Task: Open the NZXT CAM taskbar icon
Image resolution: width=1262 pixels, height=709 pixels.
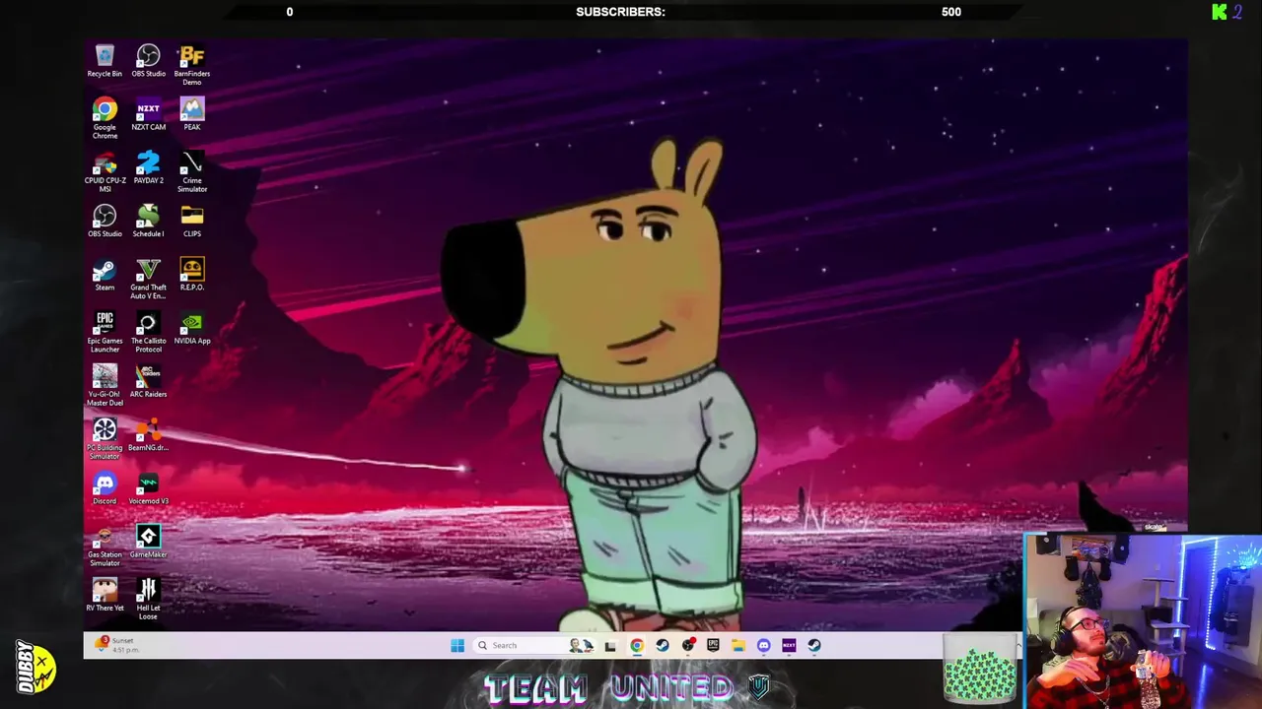Action: [789, 646]
